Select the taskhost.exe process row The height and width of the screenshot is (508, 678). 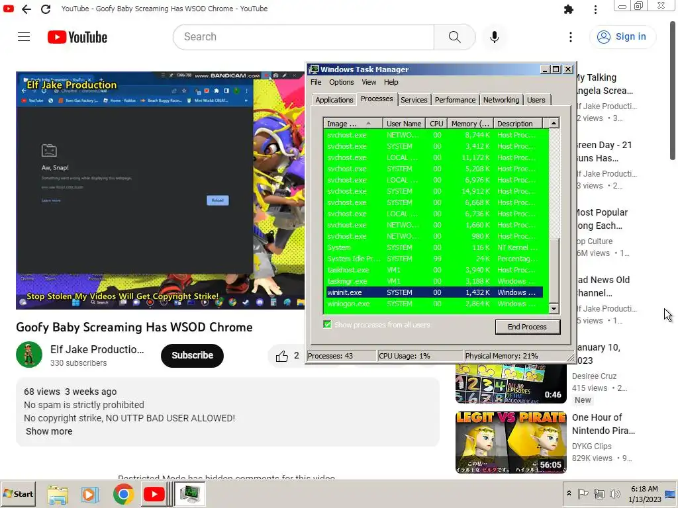pos(434,270)
